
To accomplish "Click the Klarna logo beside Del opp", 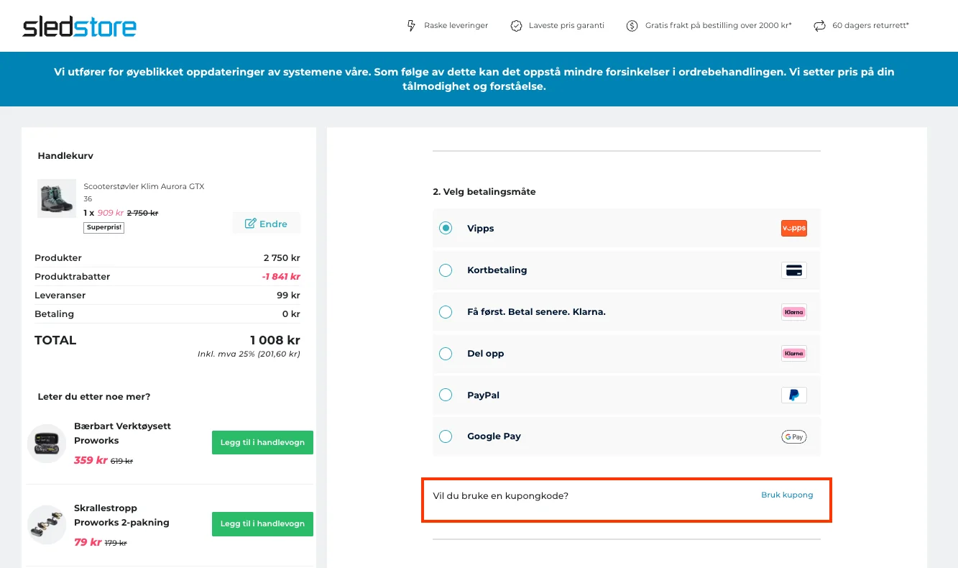I will click(794, 354).
